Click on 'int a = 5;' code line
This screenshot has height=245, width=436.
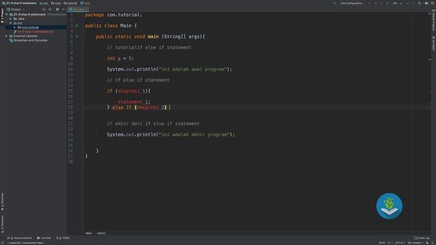click(120, 59)
